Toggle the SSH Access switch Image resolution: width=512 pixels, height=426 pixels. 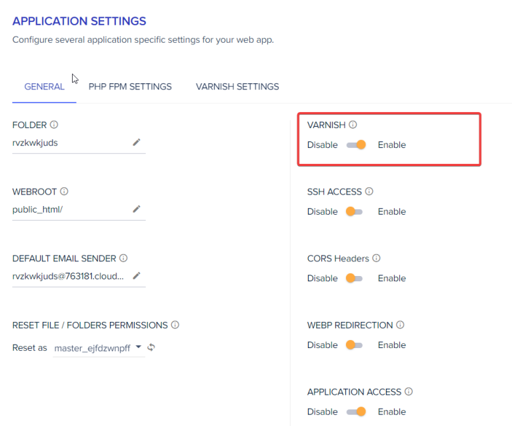click(355, 211)
